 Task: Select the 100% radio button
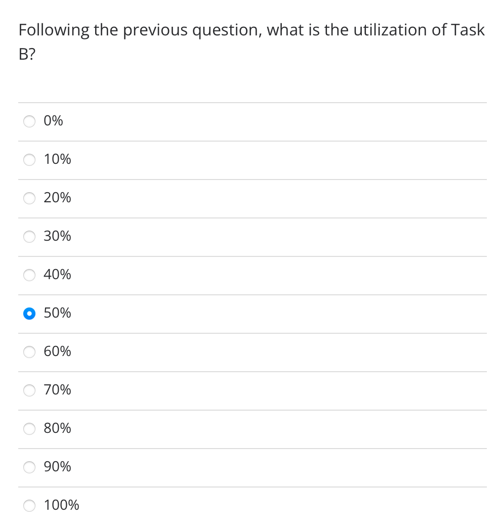pyautogui.click(x=29, y=506)
